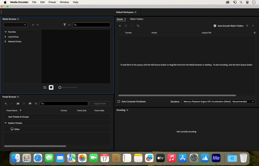
Task: Expand the Network Drives tree item
Action: (x=5, y=42)
